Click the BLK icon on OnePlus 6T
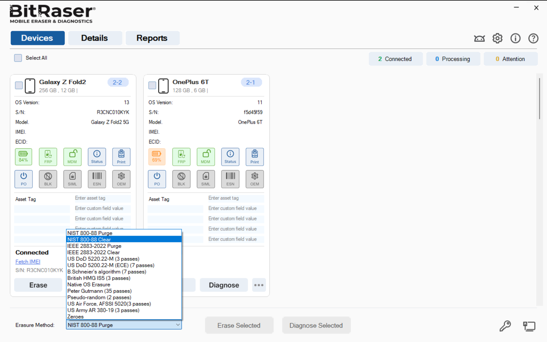The height and width of the screenshot is (342, 547). tap(181, 179)
